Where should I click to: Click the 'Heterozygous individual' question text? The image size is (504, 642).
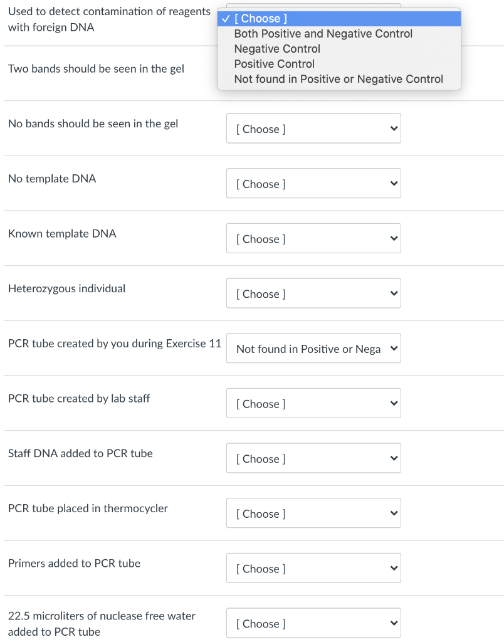click(66, 289)
